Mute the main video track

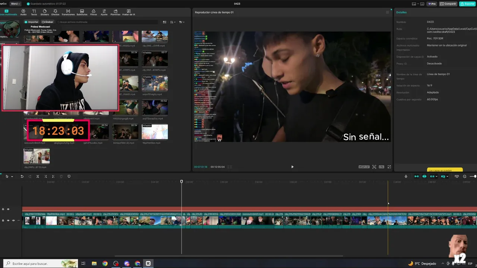tap(13, 220)
